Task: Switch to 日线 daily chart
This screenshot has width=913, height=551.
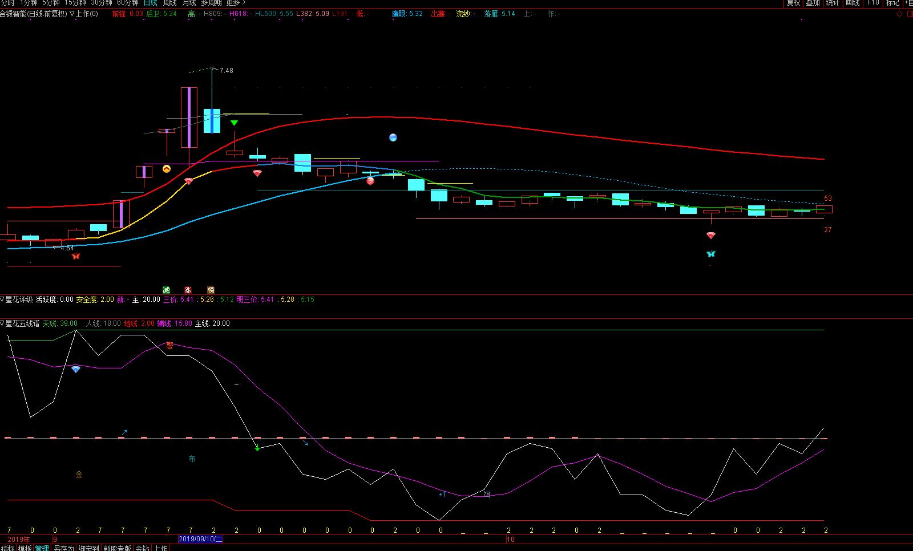Action: pyautogui.click(x=150, y=3)
